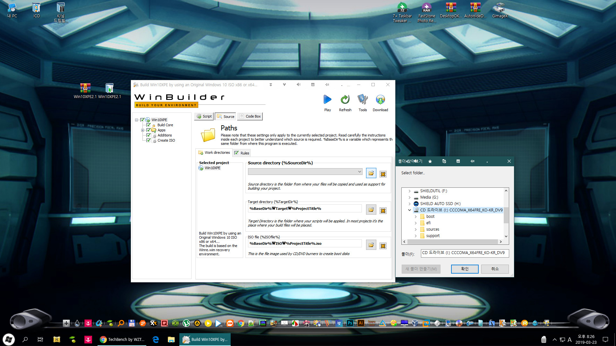Viewport: 616px width, 346px height.
Task: Expand Media (G:) drive
Action: 409,197
